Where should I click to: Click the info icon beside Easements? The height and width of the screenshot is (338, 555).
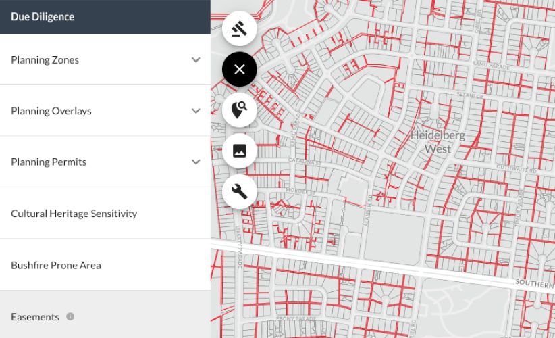click(70, 316)
